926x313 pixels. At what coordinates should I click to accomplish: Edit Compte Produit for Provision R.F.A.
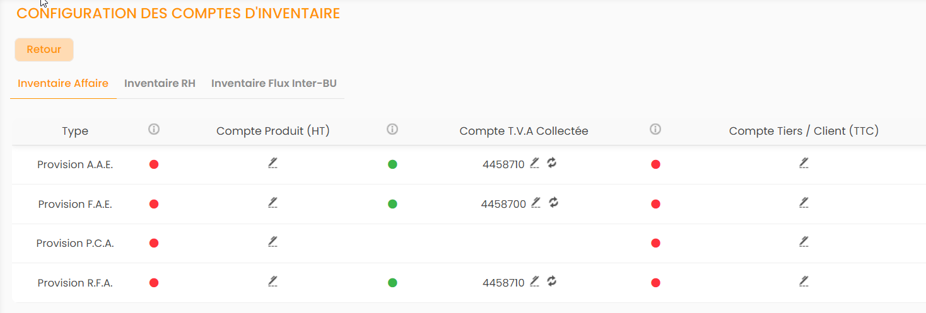click(273, 282)
